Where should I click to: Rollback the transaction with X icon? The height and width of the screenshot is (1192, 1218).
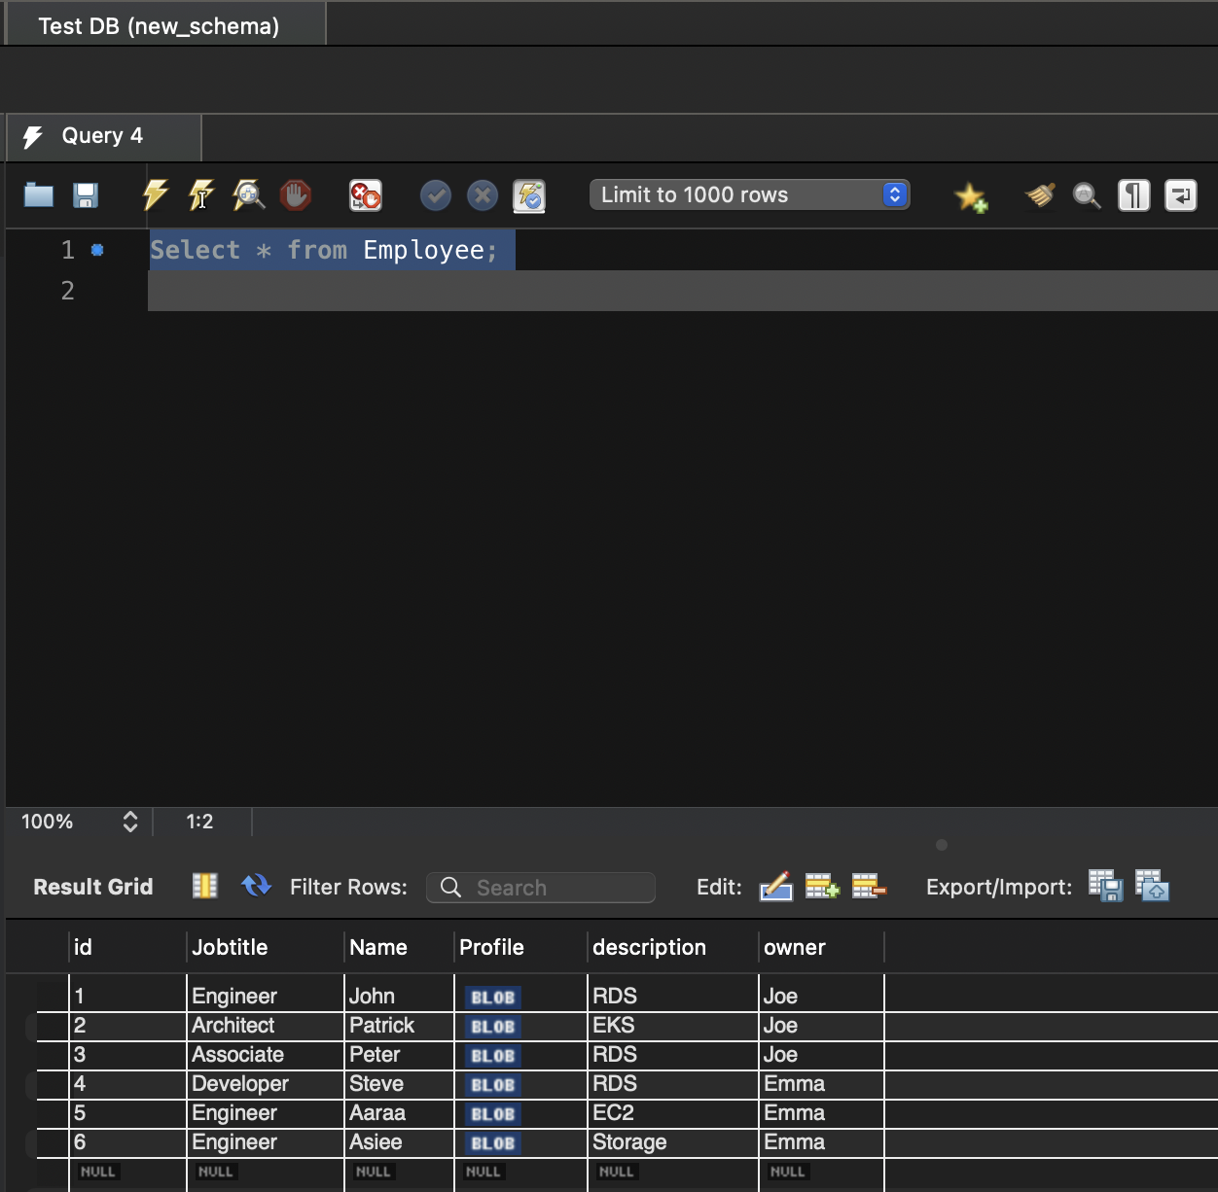coord(483,195)
